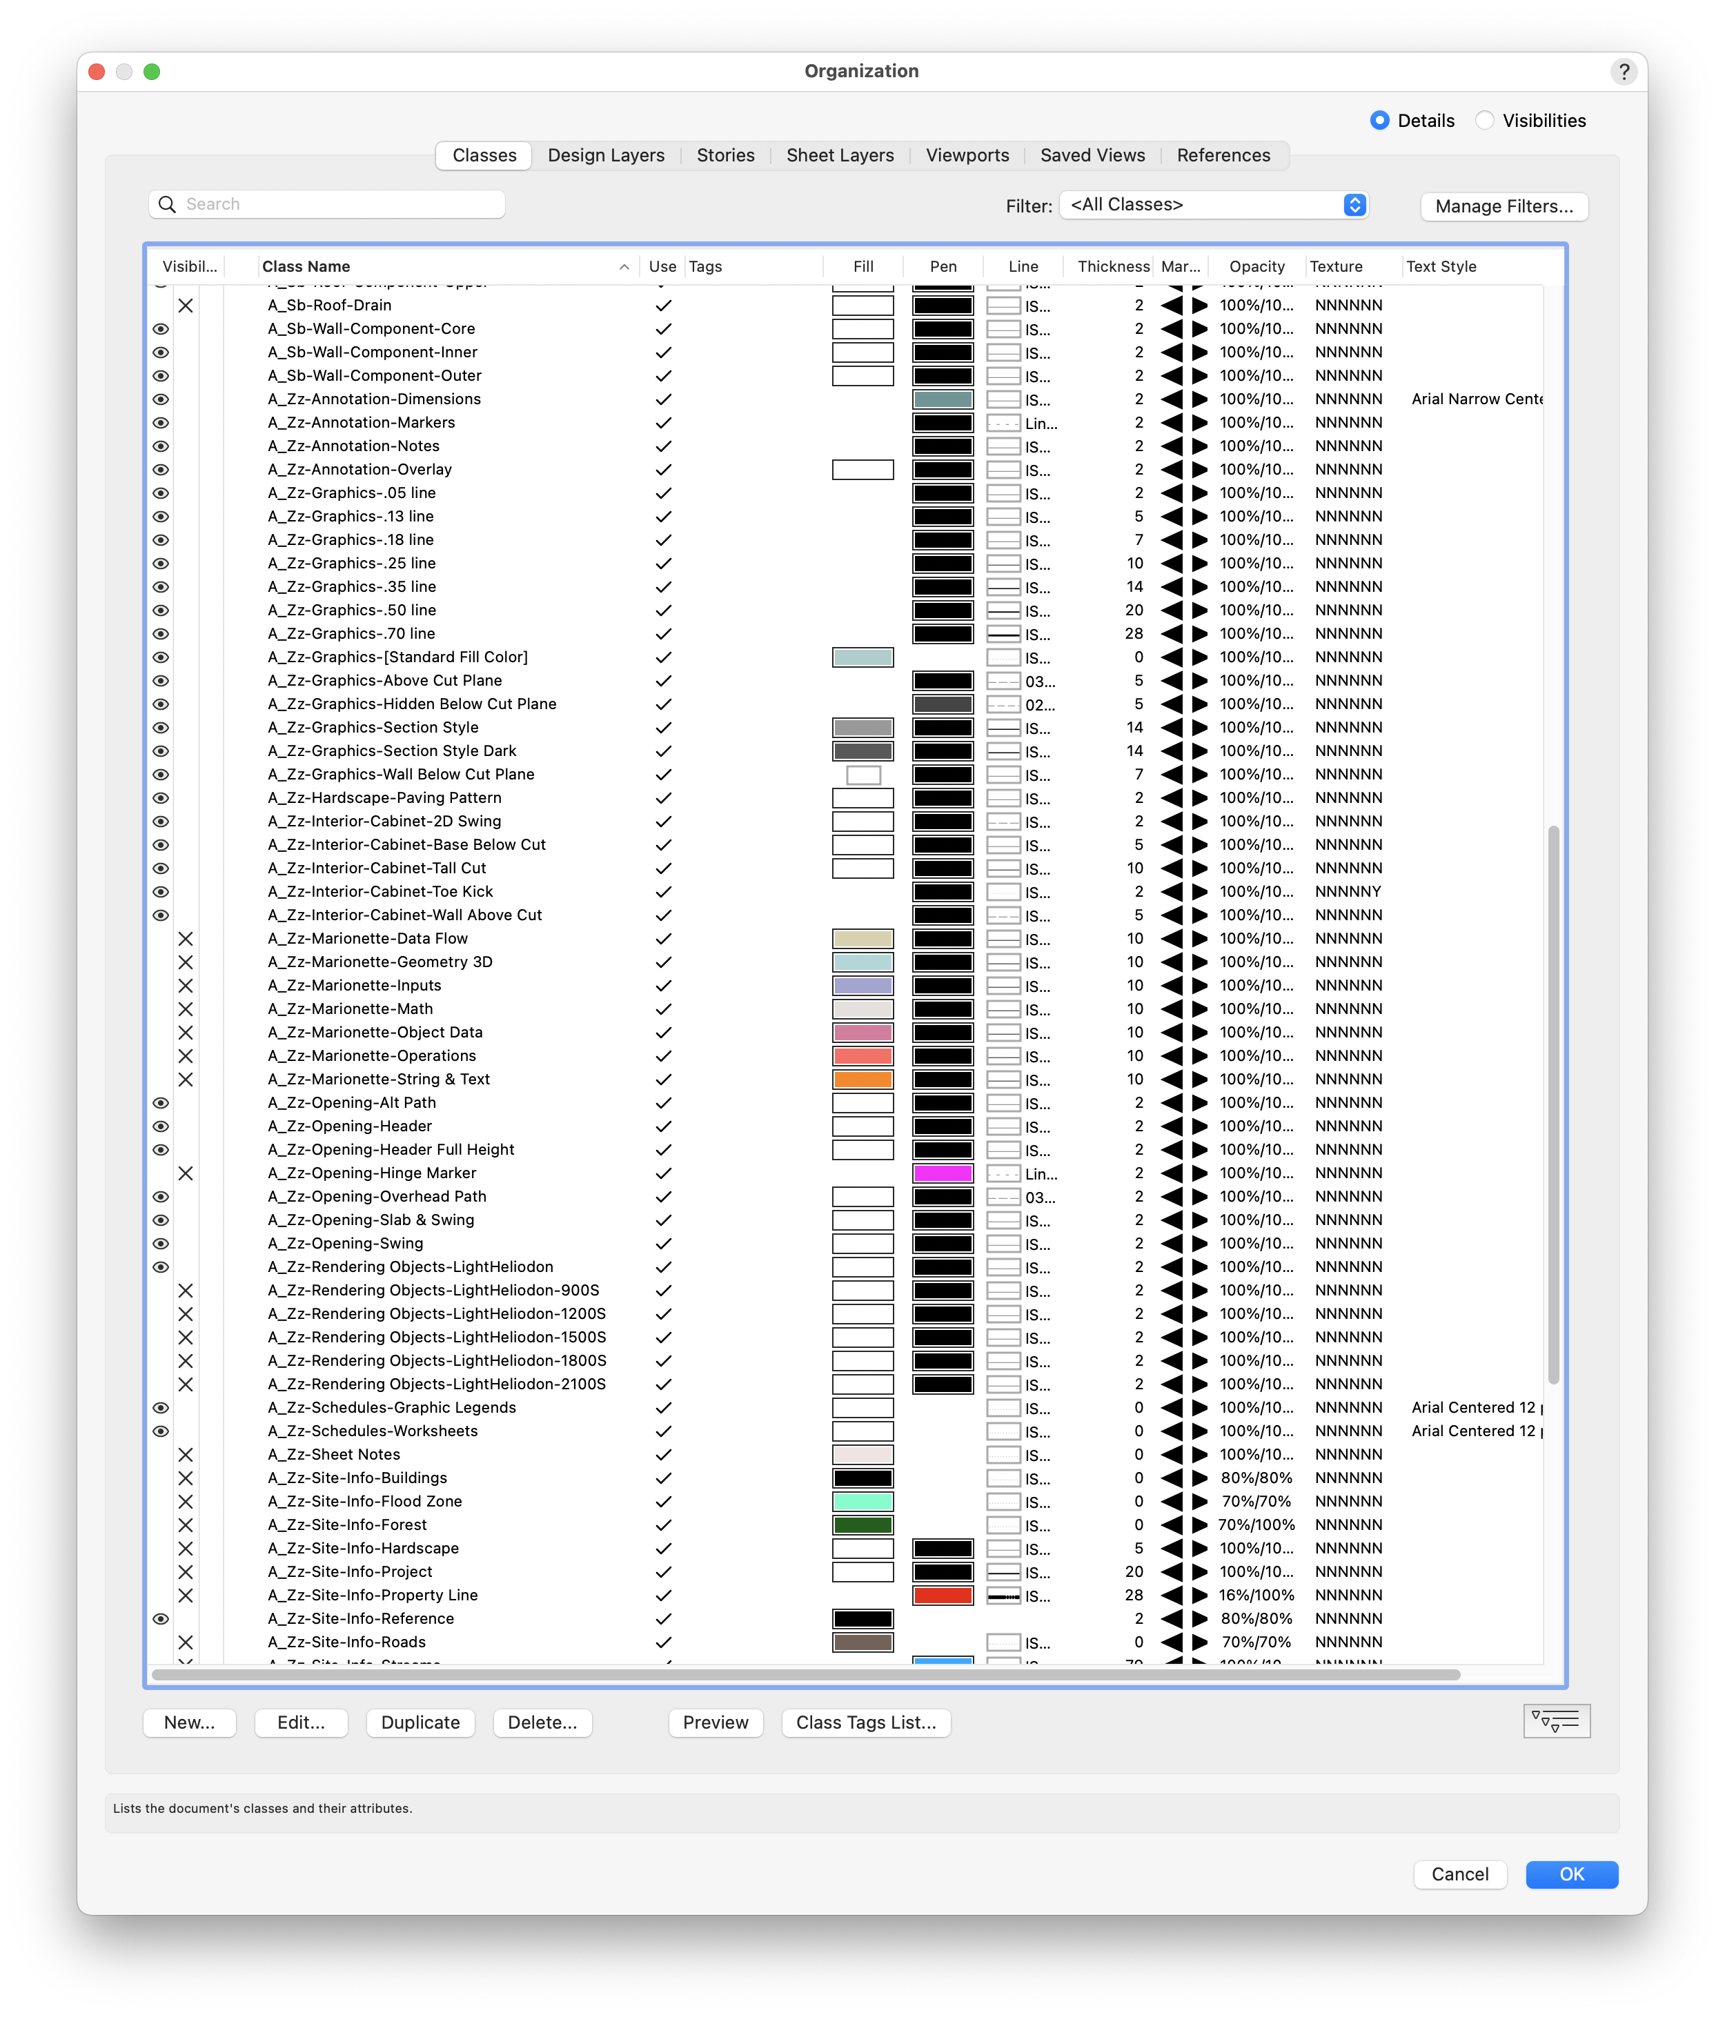Open the Filter All Classes dropdown
The width and height of the screenshot is (1725, 2017).
tap(1213, 204)
